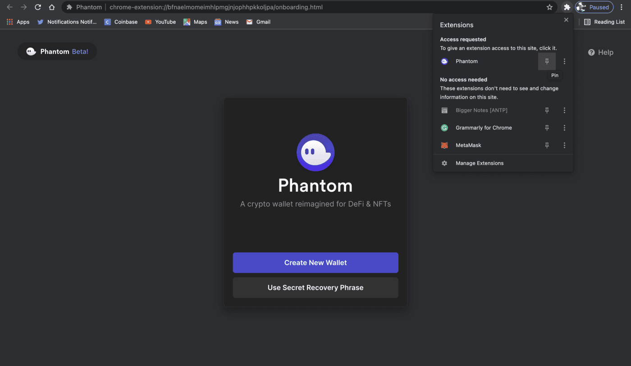Pin the Phantom extension to toolbar
Screen dimensions: 631x366
click(x=547, y=61)
